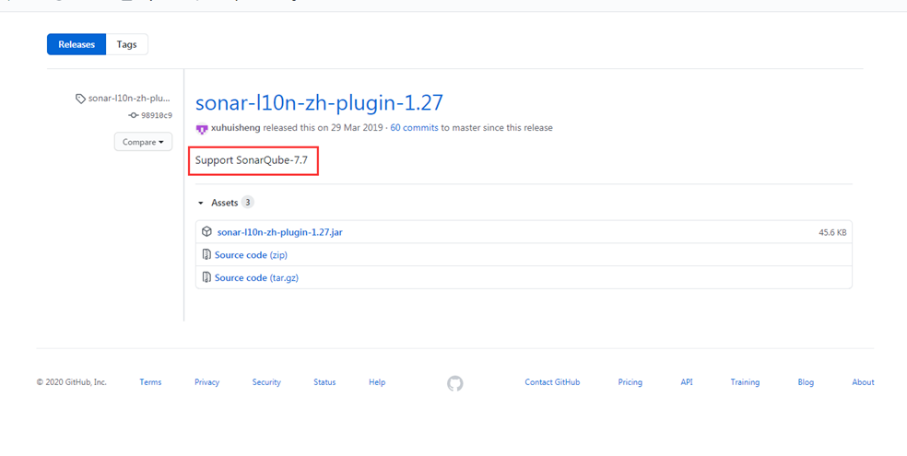This screenshot has height=456, width=907.
Task: Click the xuhuisheng avatar icon
Action: (x=202, y=128)
